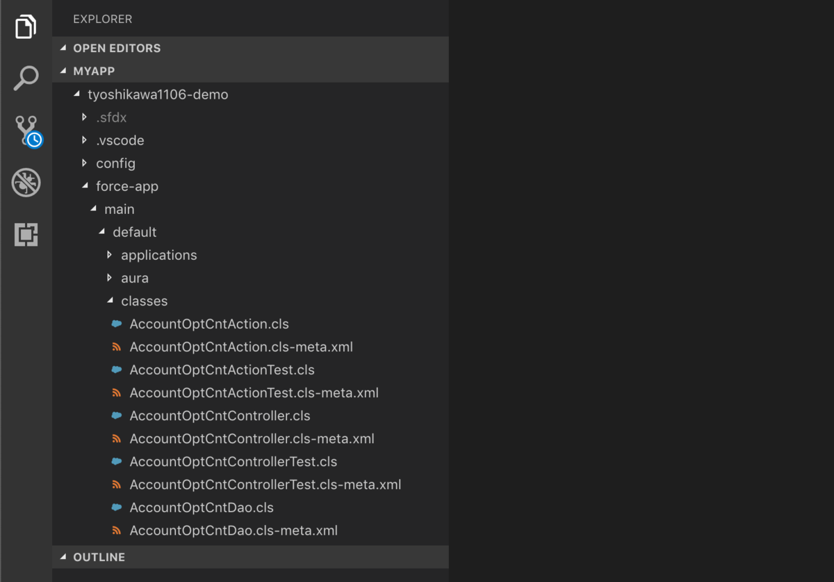Open the Source Control view
Image resolution: width=834 pixels, height=582 pixels.
(26, 131)
